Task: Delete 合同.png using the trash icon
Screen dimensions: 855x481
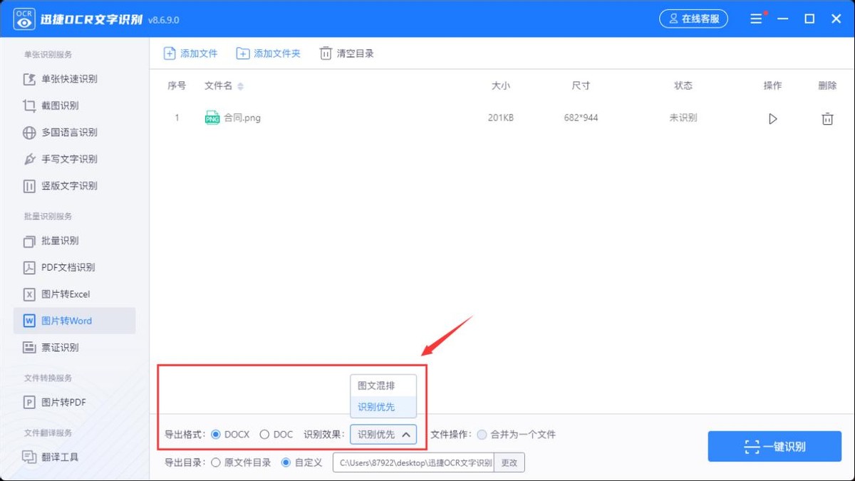Action: click(x=827, y=119)
